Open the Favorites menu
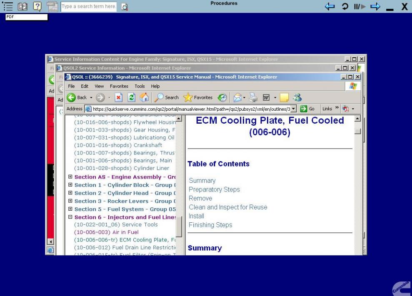412x296 pixels. point(119,86)
